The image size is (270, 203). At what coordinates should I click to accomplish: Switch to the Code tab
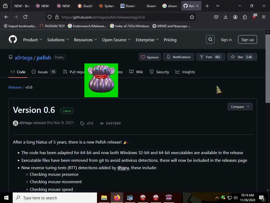click(18, 72)
